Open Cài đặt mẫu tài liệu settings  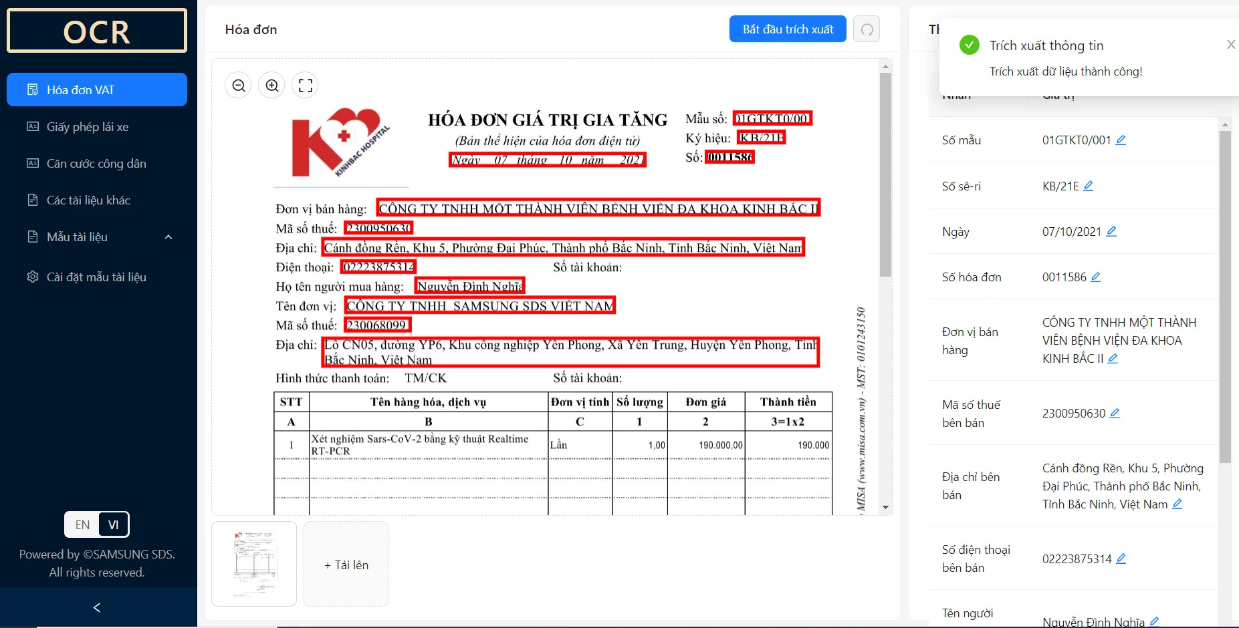click(97, 277)
